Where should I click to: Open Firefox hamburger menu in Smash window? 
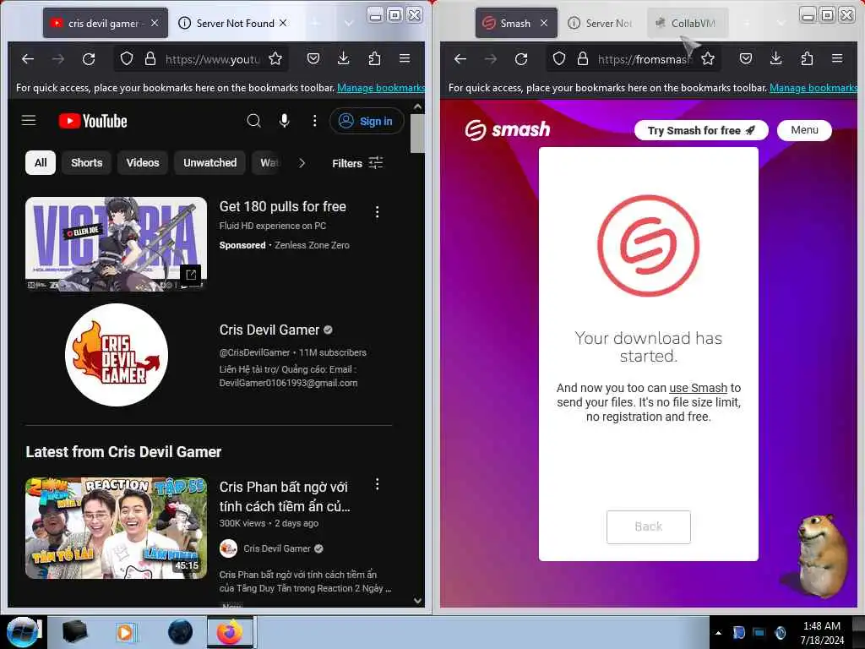[x=837, y=58]
